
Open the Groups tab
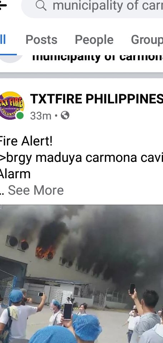coord(147,40)
